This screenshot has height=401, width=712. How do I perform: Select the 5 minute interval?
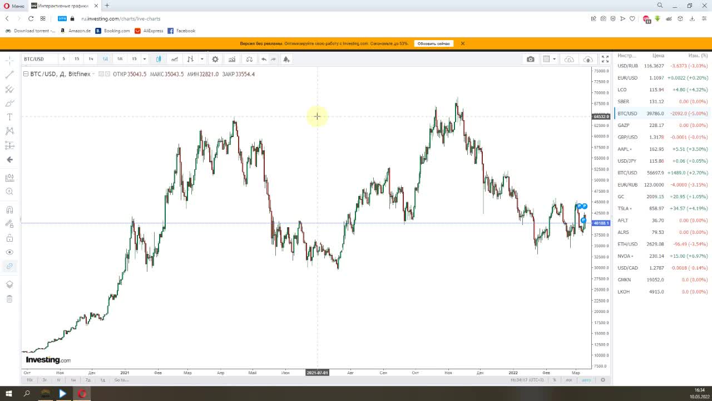click(63, 59)
